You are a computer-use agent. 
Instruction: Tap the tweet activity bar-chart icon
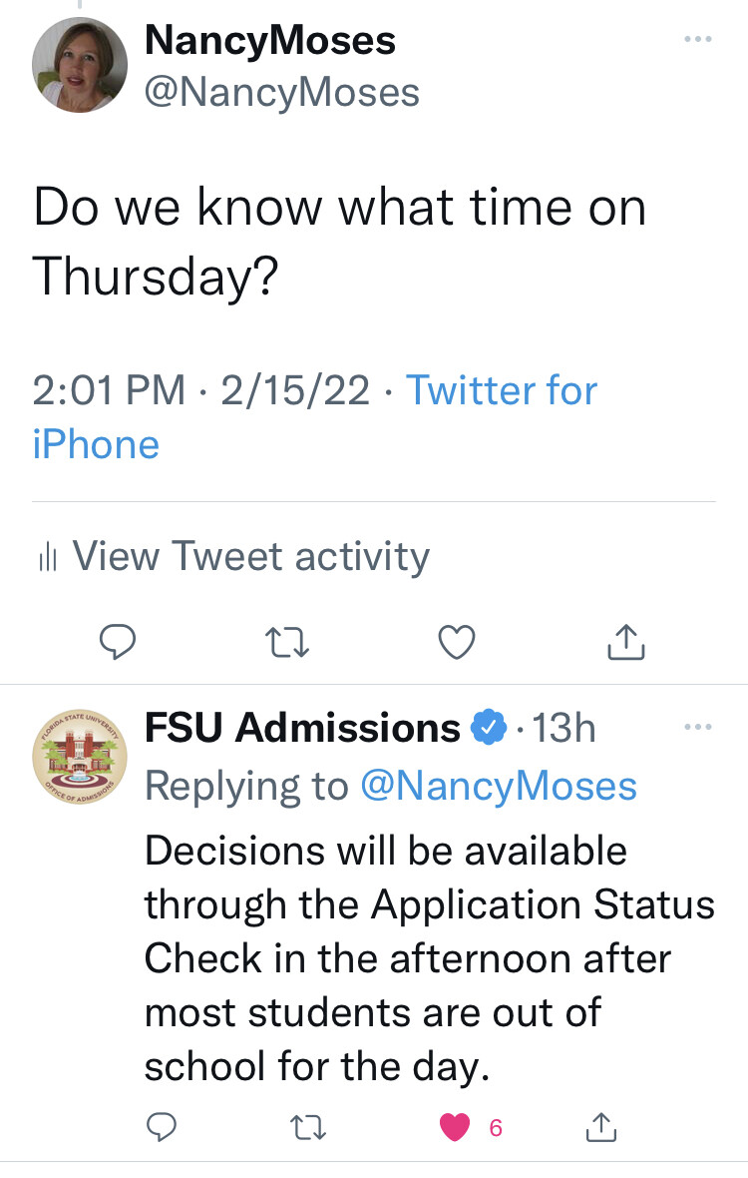coord(45,558)
